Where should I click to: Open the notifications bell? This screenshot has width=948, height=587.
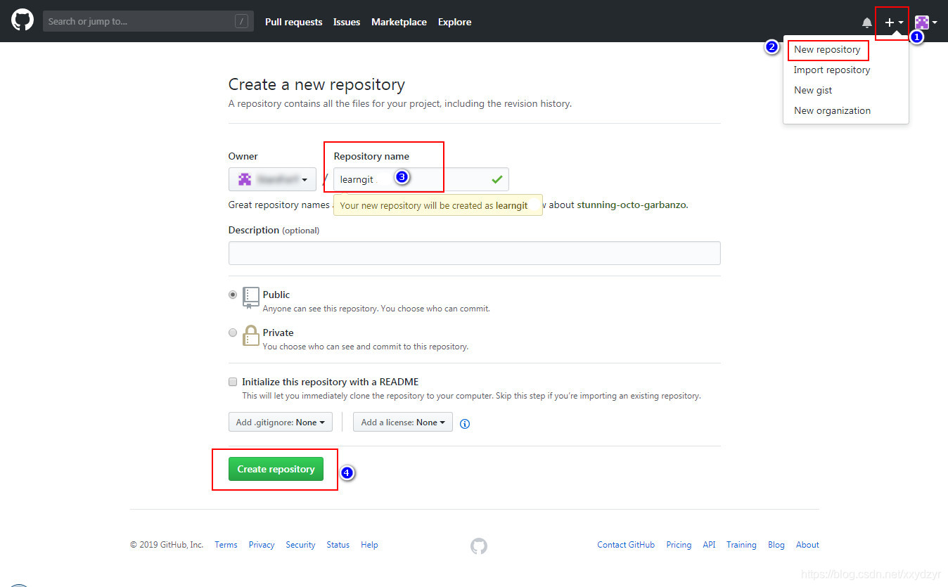pyautogui.click(x=867, y=22)
